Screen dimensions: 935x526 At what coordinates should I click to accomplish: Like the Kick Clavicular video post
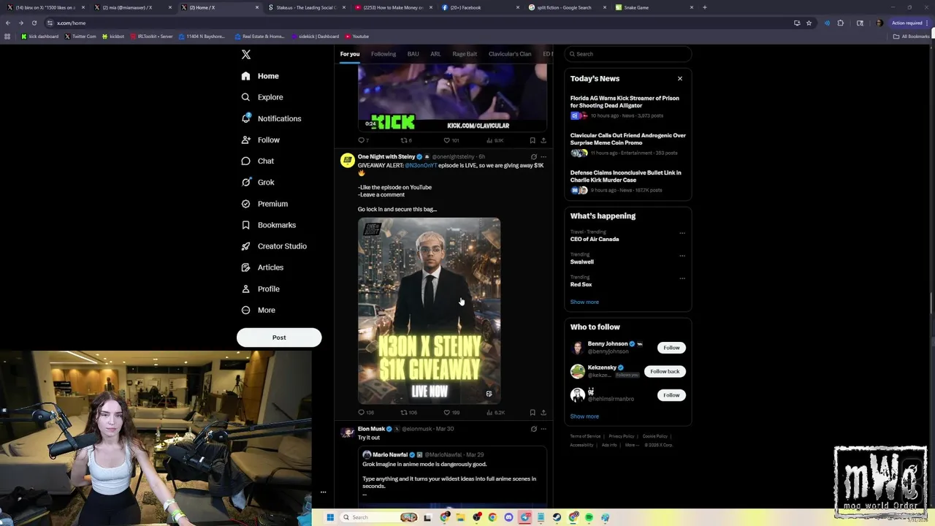click(x=451, y=140)
